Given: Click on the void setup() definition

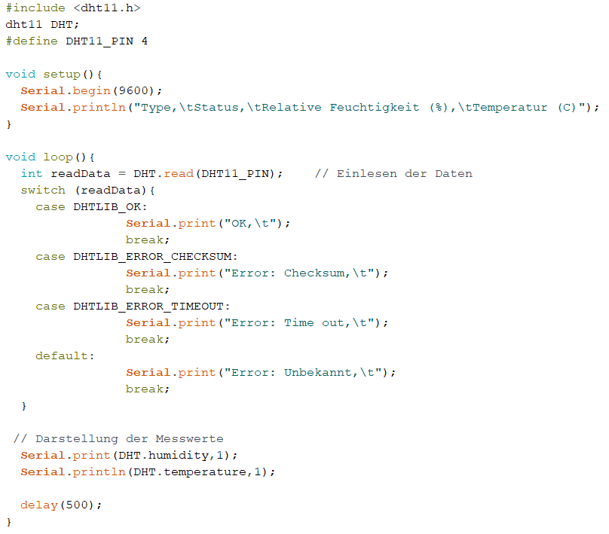Looking at the screenshot, I should (54, 74).
